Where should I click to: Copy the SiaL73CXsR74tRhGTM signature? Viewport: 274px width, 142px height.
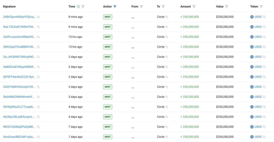click(38, 27)
